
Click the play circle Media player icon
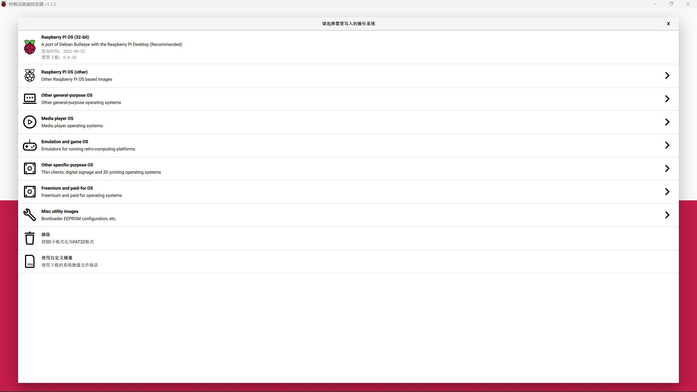30,122
